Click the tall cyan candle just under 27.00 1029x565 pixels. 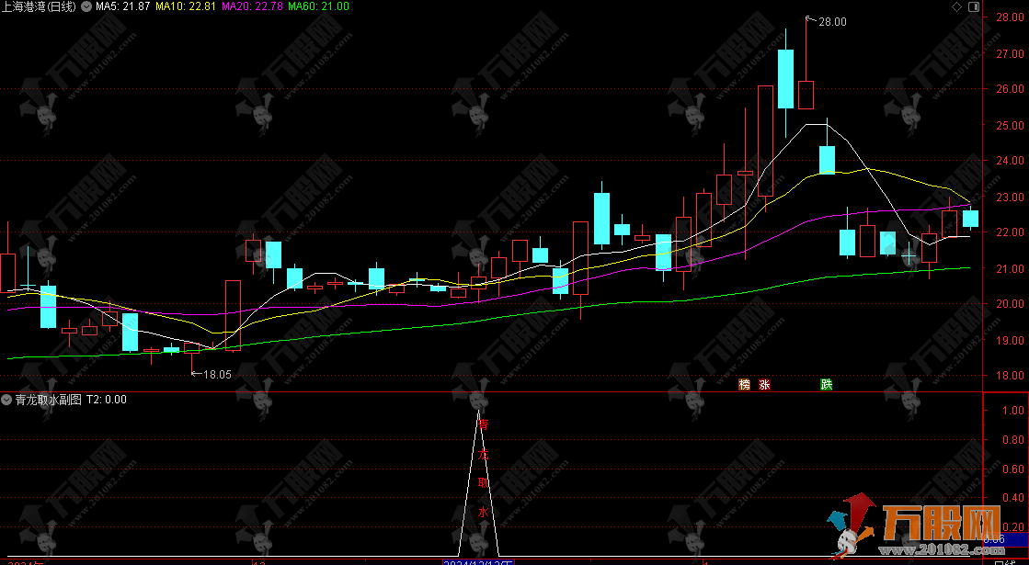point(785,79)
